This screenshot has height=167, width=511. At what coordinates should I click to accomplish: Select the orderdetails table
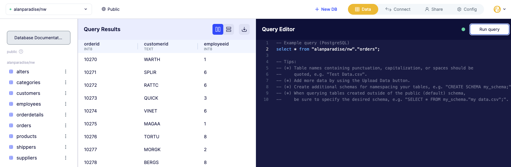(30, 115)
